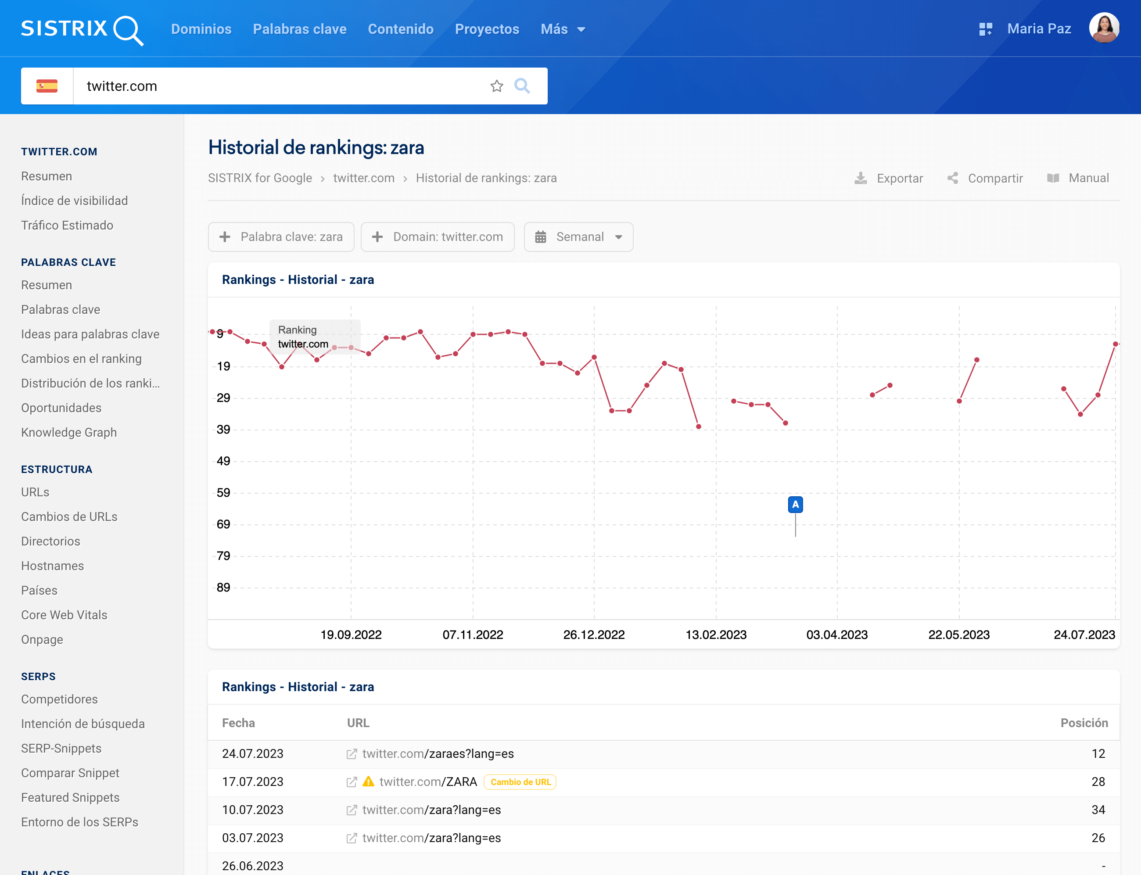The width and height of the screenshot is (1141, 875).
Task: Click Compartir button
Action: click(985, 178)
